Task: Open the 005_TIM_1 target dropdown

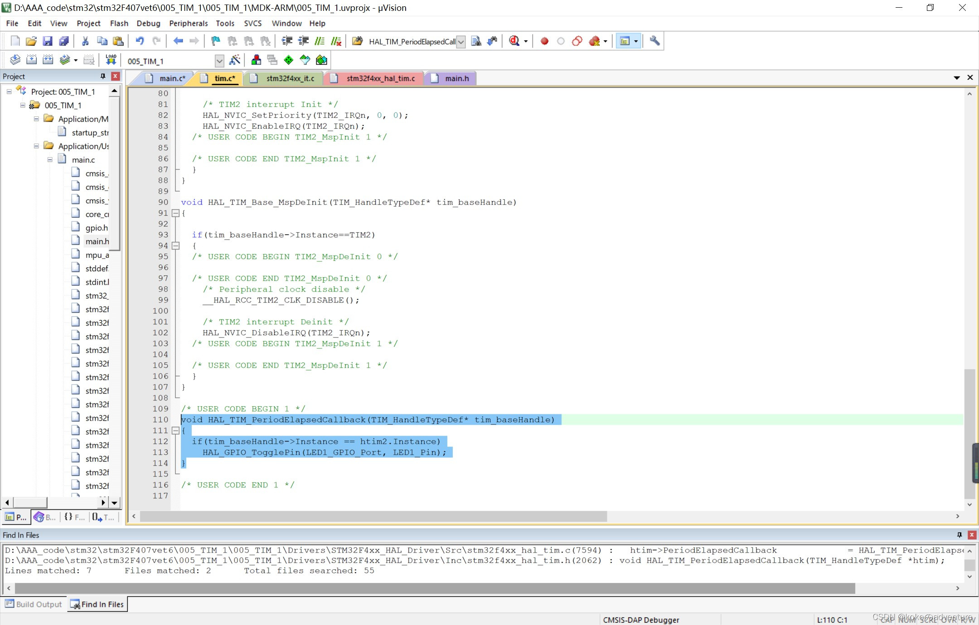Action: (x=219, y=61)
